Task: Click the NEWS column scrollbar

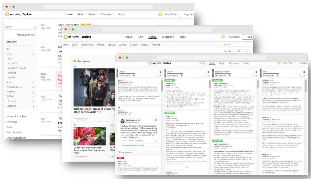Action: point(162,85)
